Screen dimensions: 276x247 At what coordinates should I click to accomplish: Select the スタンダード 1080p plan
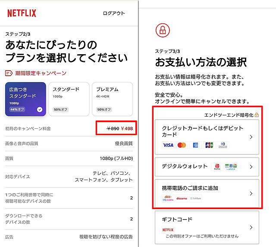pos(69,99)
